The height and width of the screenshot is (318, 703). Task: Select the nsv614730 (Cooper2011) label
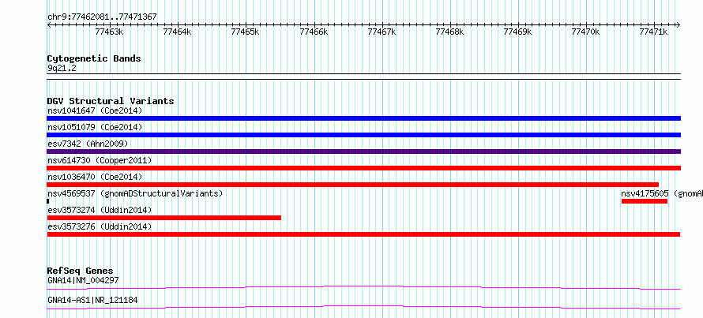tap(100, 160)
